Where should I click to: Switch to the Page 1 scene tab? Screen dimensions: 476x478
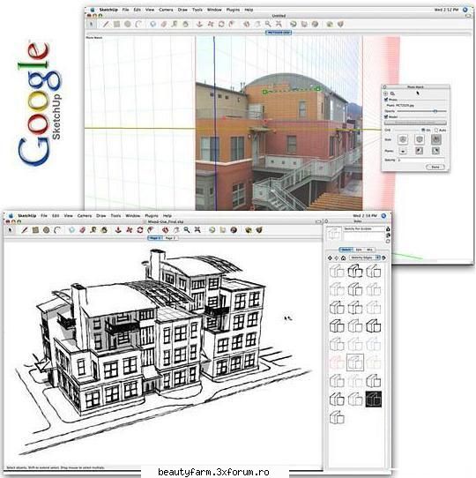coord(155,238)
